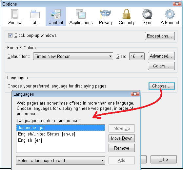
Task: Open the Advanced gear icon
Action: coord(170,14)
